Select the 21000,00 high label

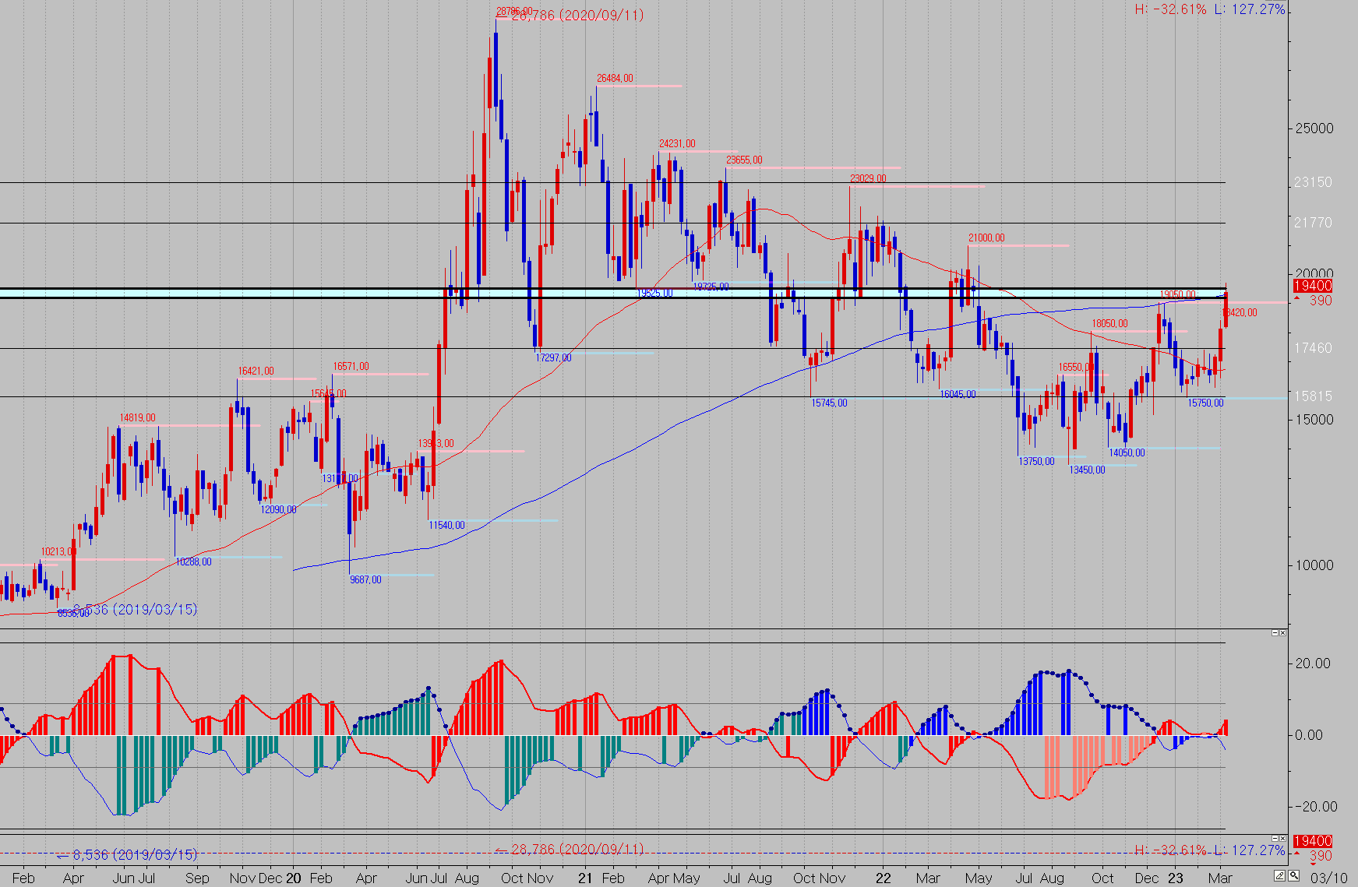[x=986, y=238]
